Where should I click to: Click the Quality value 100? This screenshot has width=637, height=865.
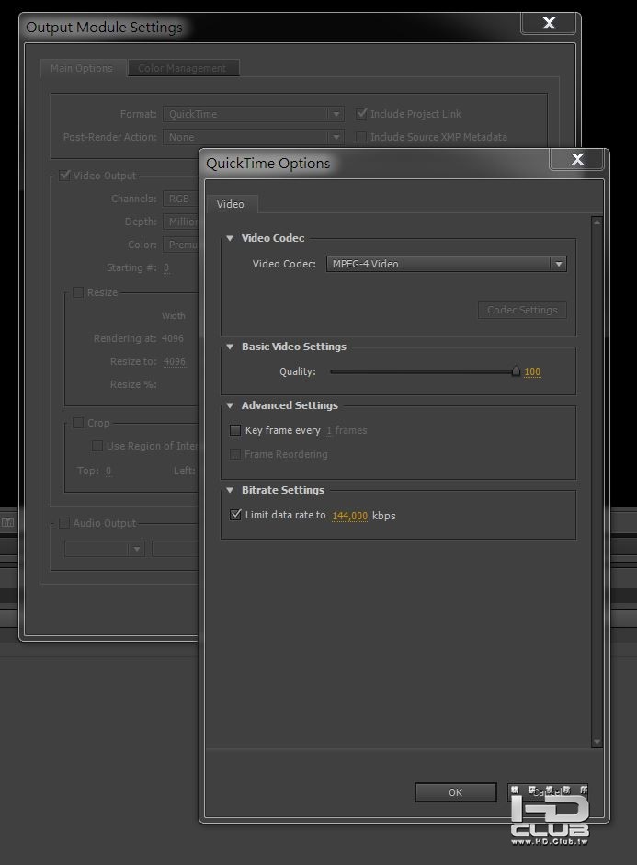(532, 371)
